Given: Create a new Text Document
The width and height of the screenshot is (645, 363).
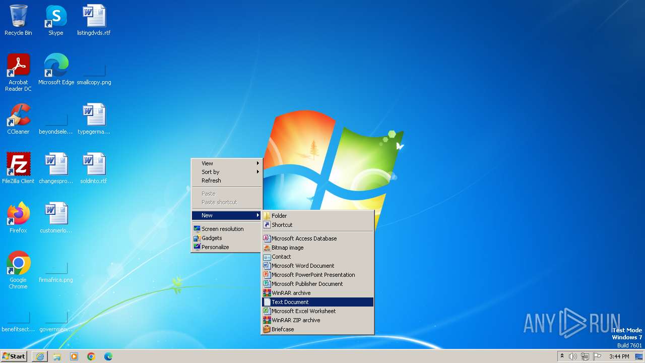Looking at the screenshot, I should [317, 302].
